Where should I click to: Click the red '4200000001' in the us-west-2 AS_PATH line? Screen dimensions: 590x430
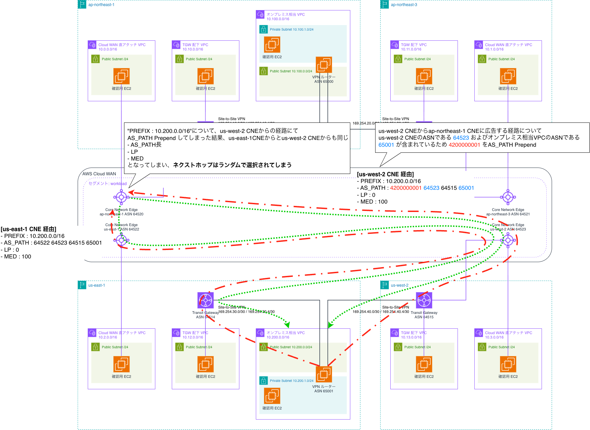tap(405, 188)
